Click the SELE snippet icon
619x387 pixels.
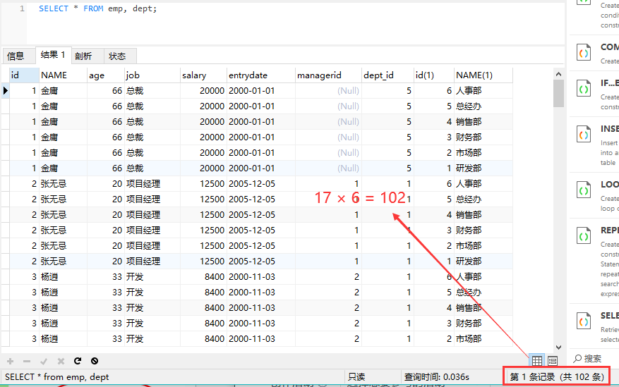pyautogui.click(x=584, y=321)
